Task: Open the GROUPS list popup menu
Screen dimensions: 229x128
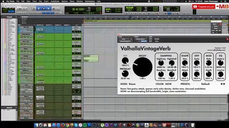Action: (16, 108)
